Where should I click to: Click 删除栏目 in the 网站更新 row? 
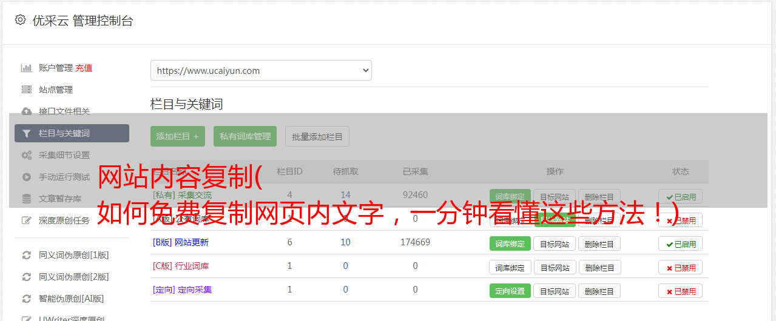tap(599, 243)
